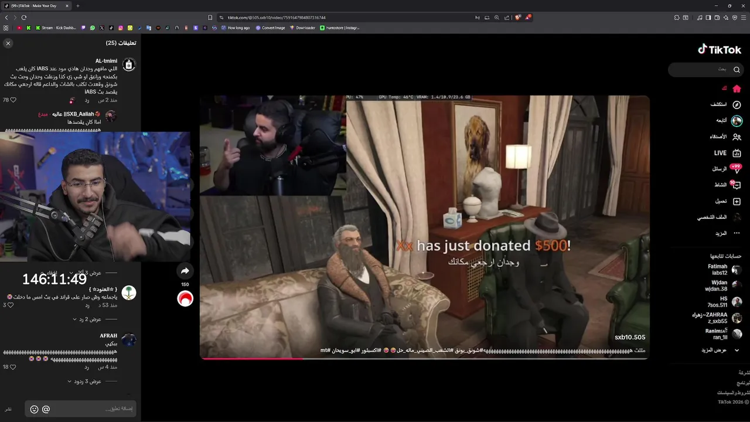The height and width of the screenshot is (422, 750).
Task: Click the @ mention icon in comment box
Action: point(46,409)
